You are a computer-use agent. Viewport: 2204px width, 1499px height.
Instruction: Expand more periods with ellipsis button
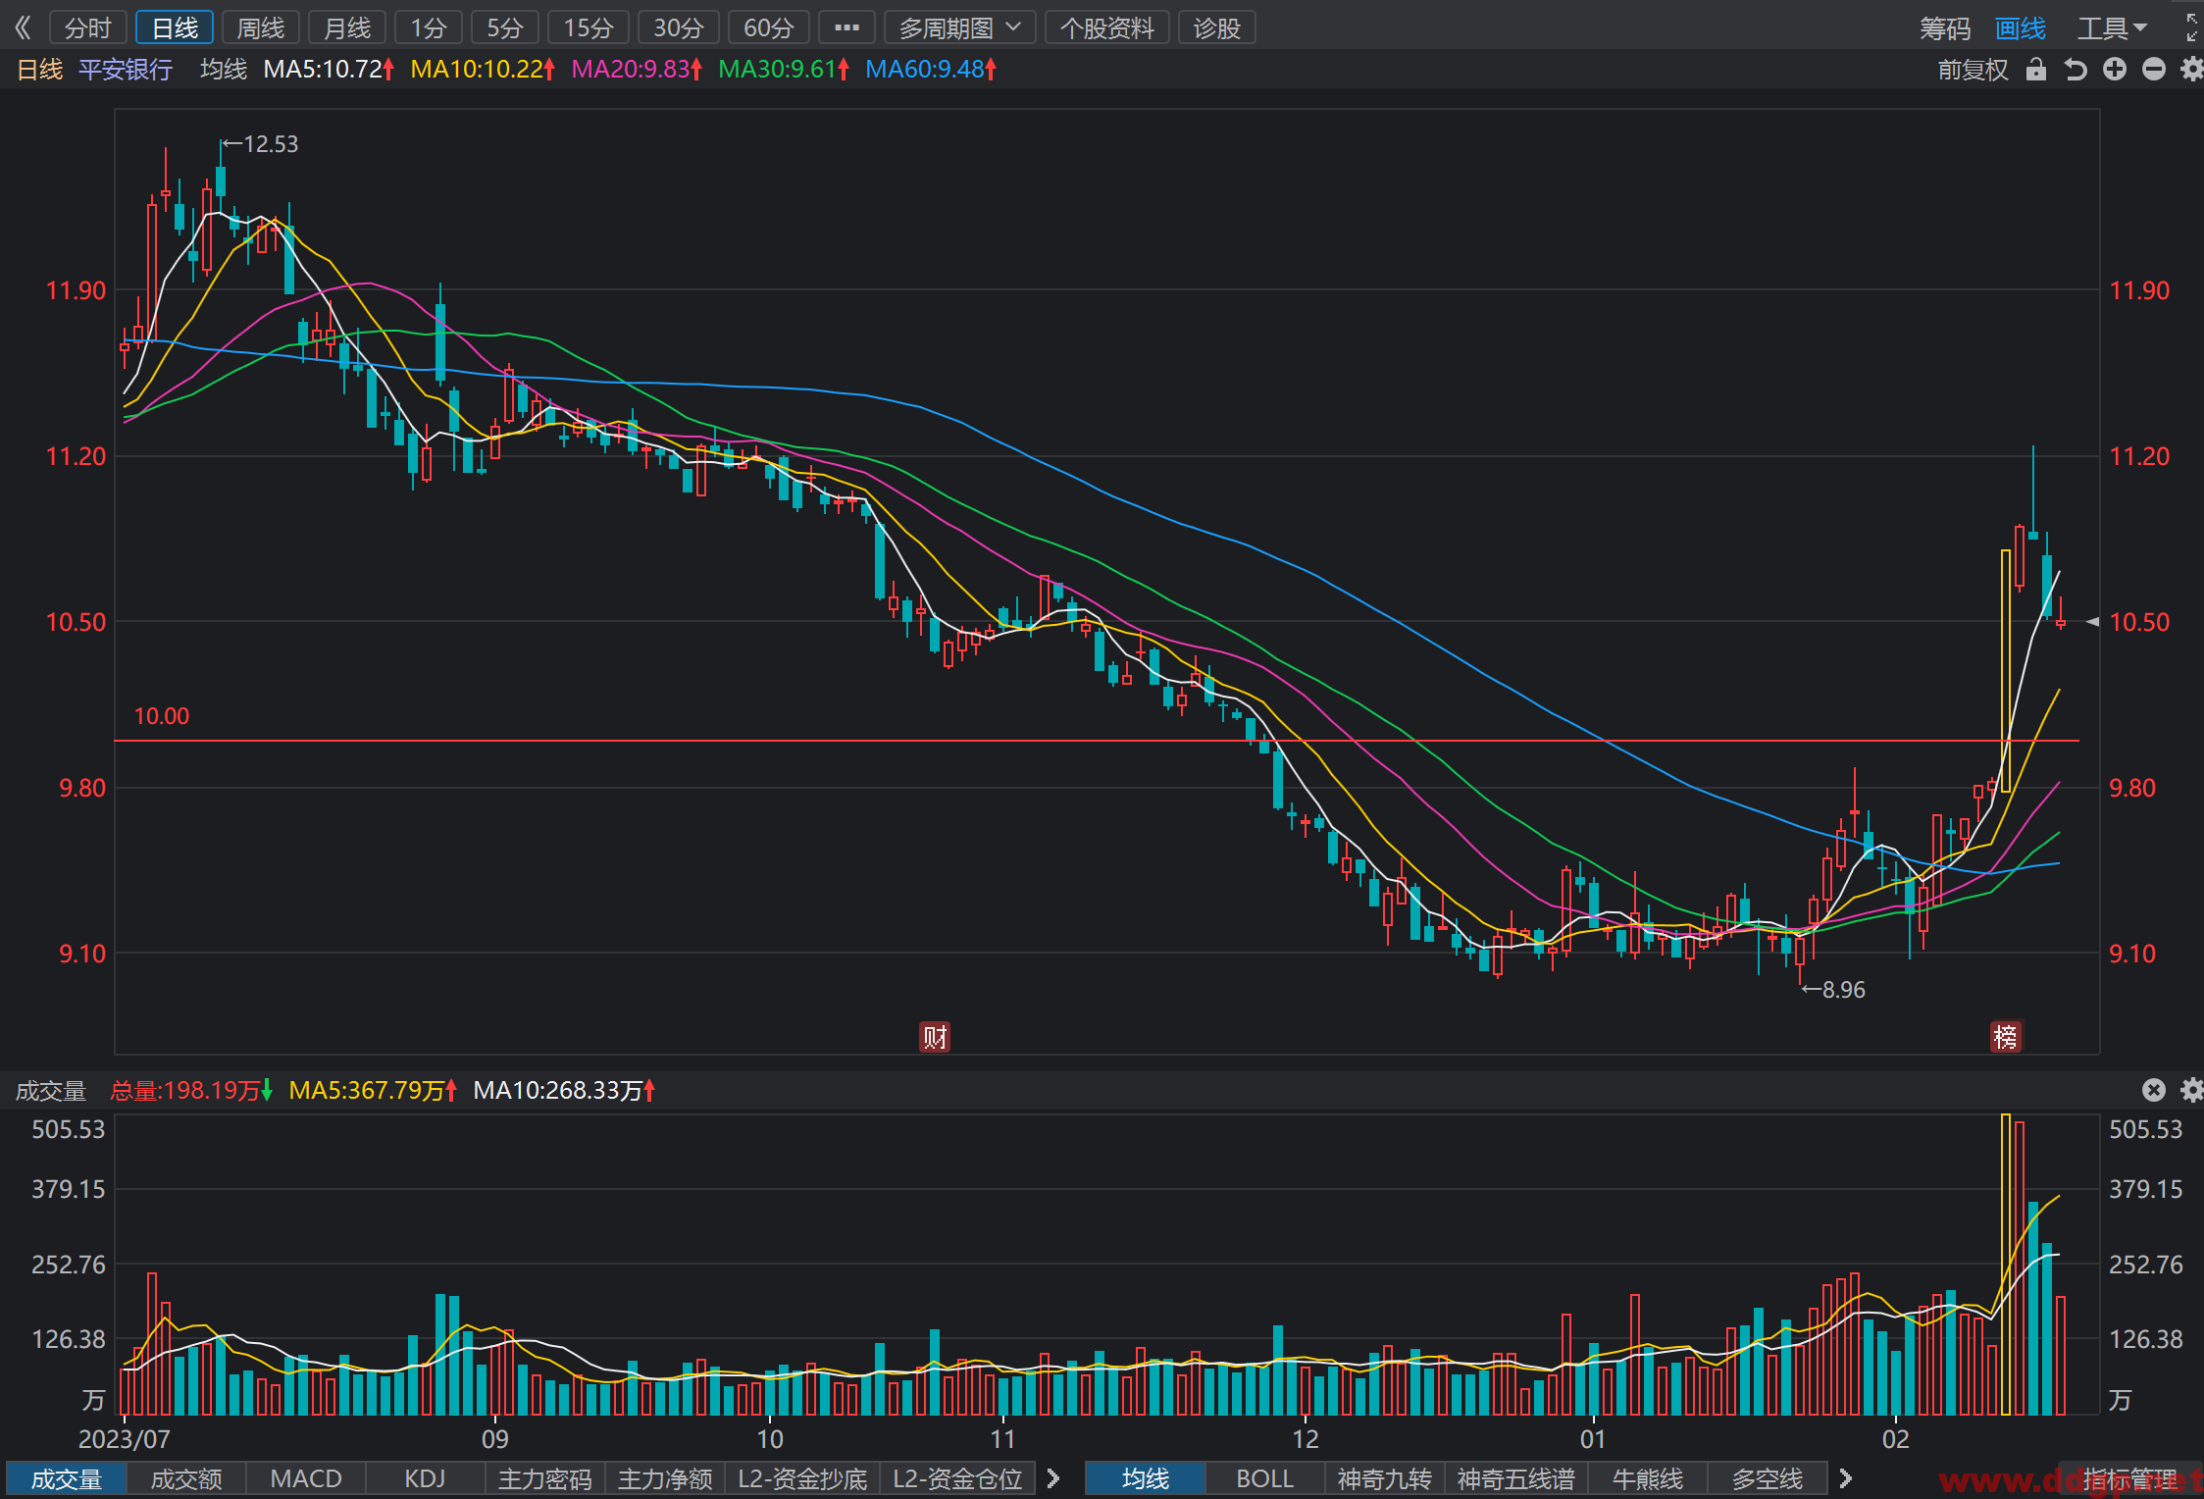(x=846, y=27)
